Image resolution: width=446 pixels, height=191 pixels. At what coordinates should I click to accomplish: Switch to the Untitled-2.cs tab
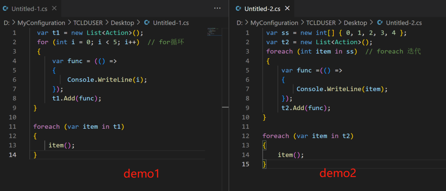(x=263, y=8)
